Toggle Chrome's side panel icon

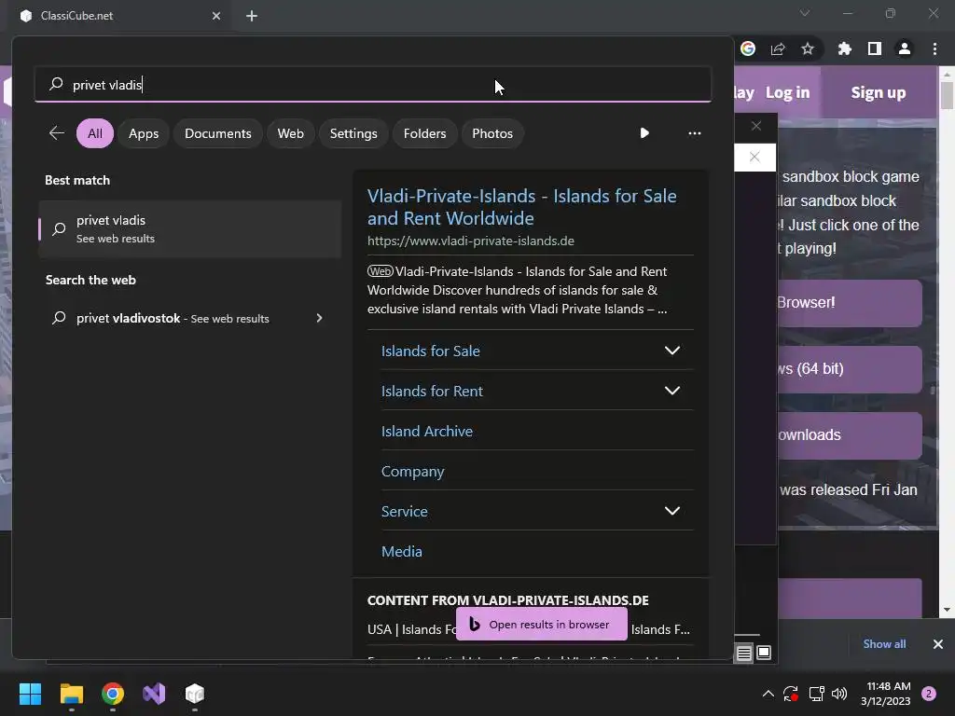[x=875, y=48]
